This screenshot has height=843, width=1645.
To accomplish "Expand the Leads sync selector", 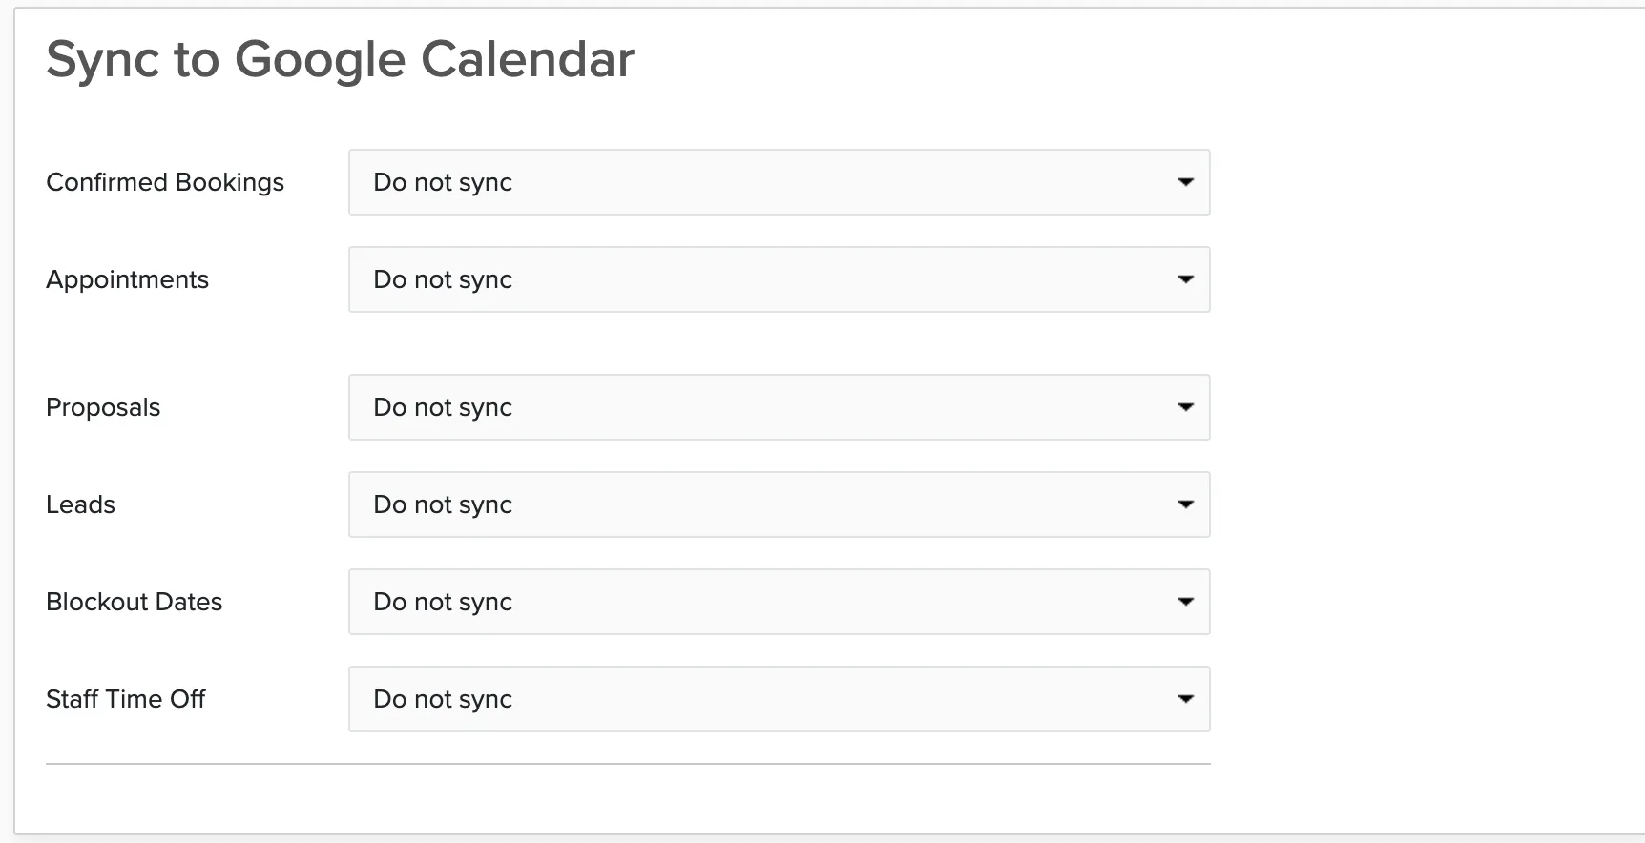I will [x=779, y=504].
